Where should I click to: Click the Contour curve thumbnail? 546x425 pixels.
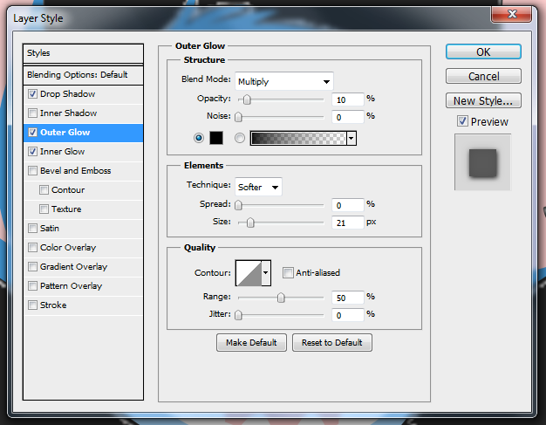249,273
